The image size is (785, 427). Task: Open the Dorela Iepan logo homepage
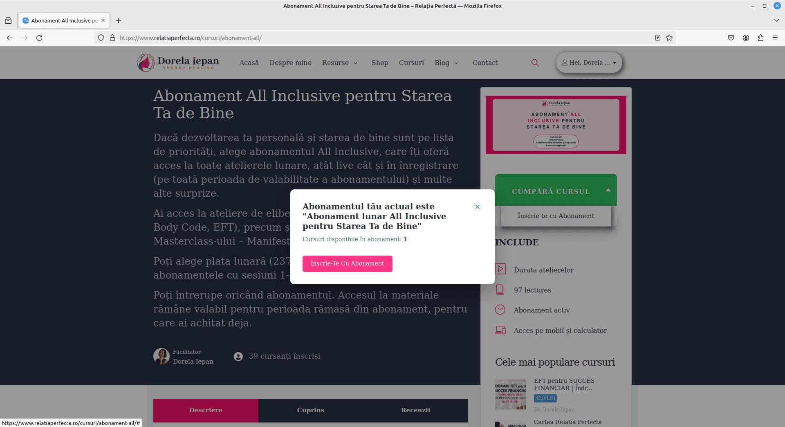click(x=178, y=63)
